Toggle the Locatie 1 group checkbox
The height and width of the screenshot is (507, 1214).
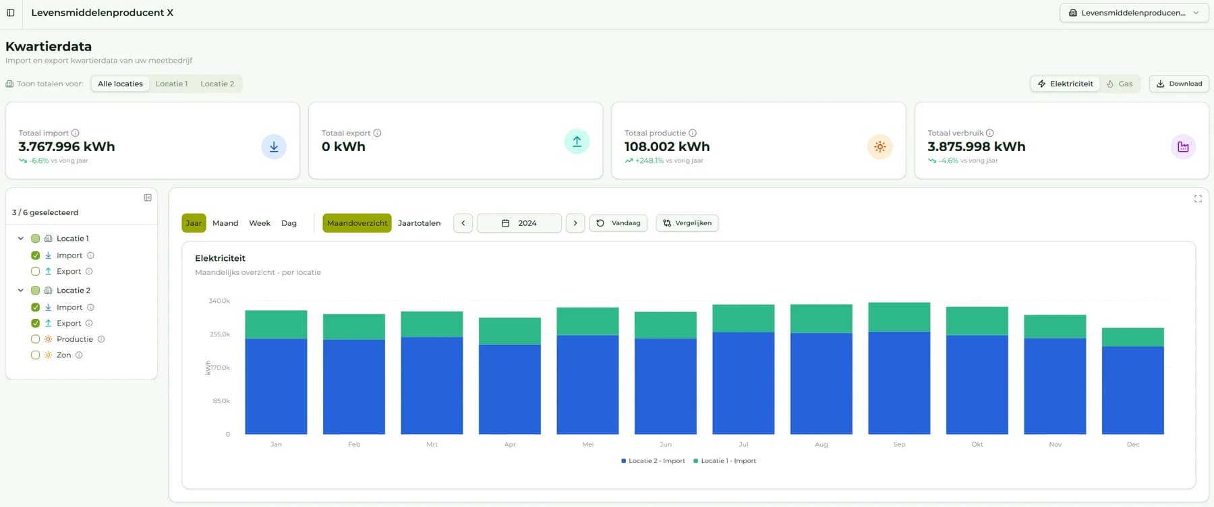point(36,238)
